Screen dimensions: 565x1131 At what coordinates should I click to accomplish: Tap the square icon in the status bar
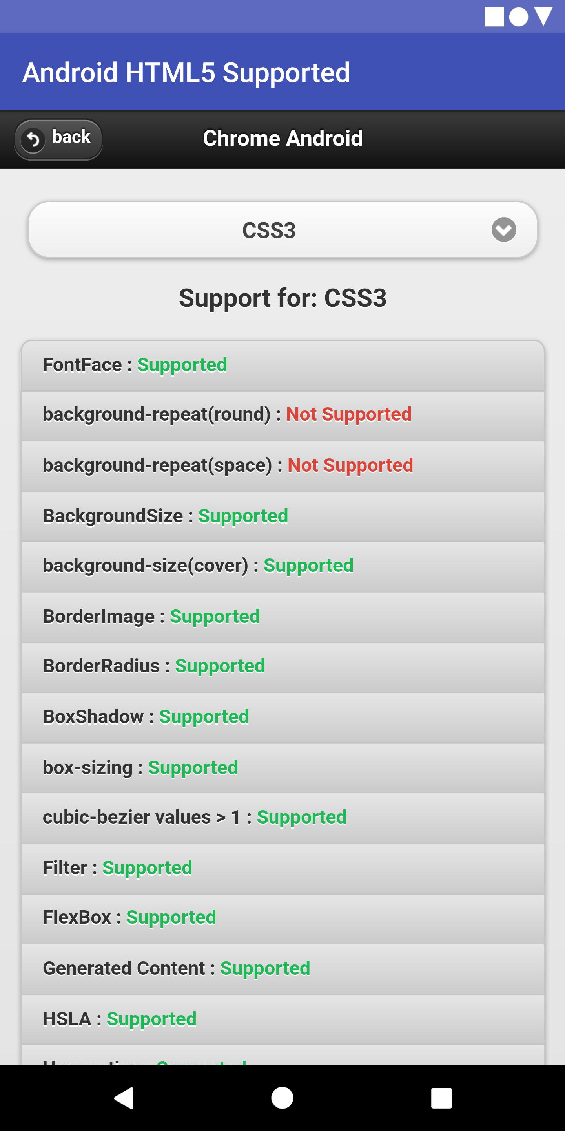(x=495, y=16)
